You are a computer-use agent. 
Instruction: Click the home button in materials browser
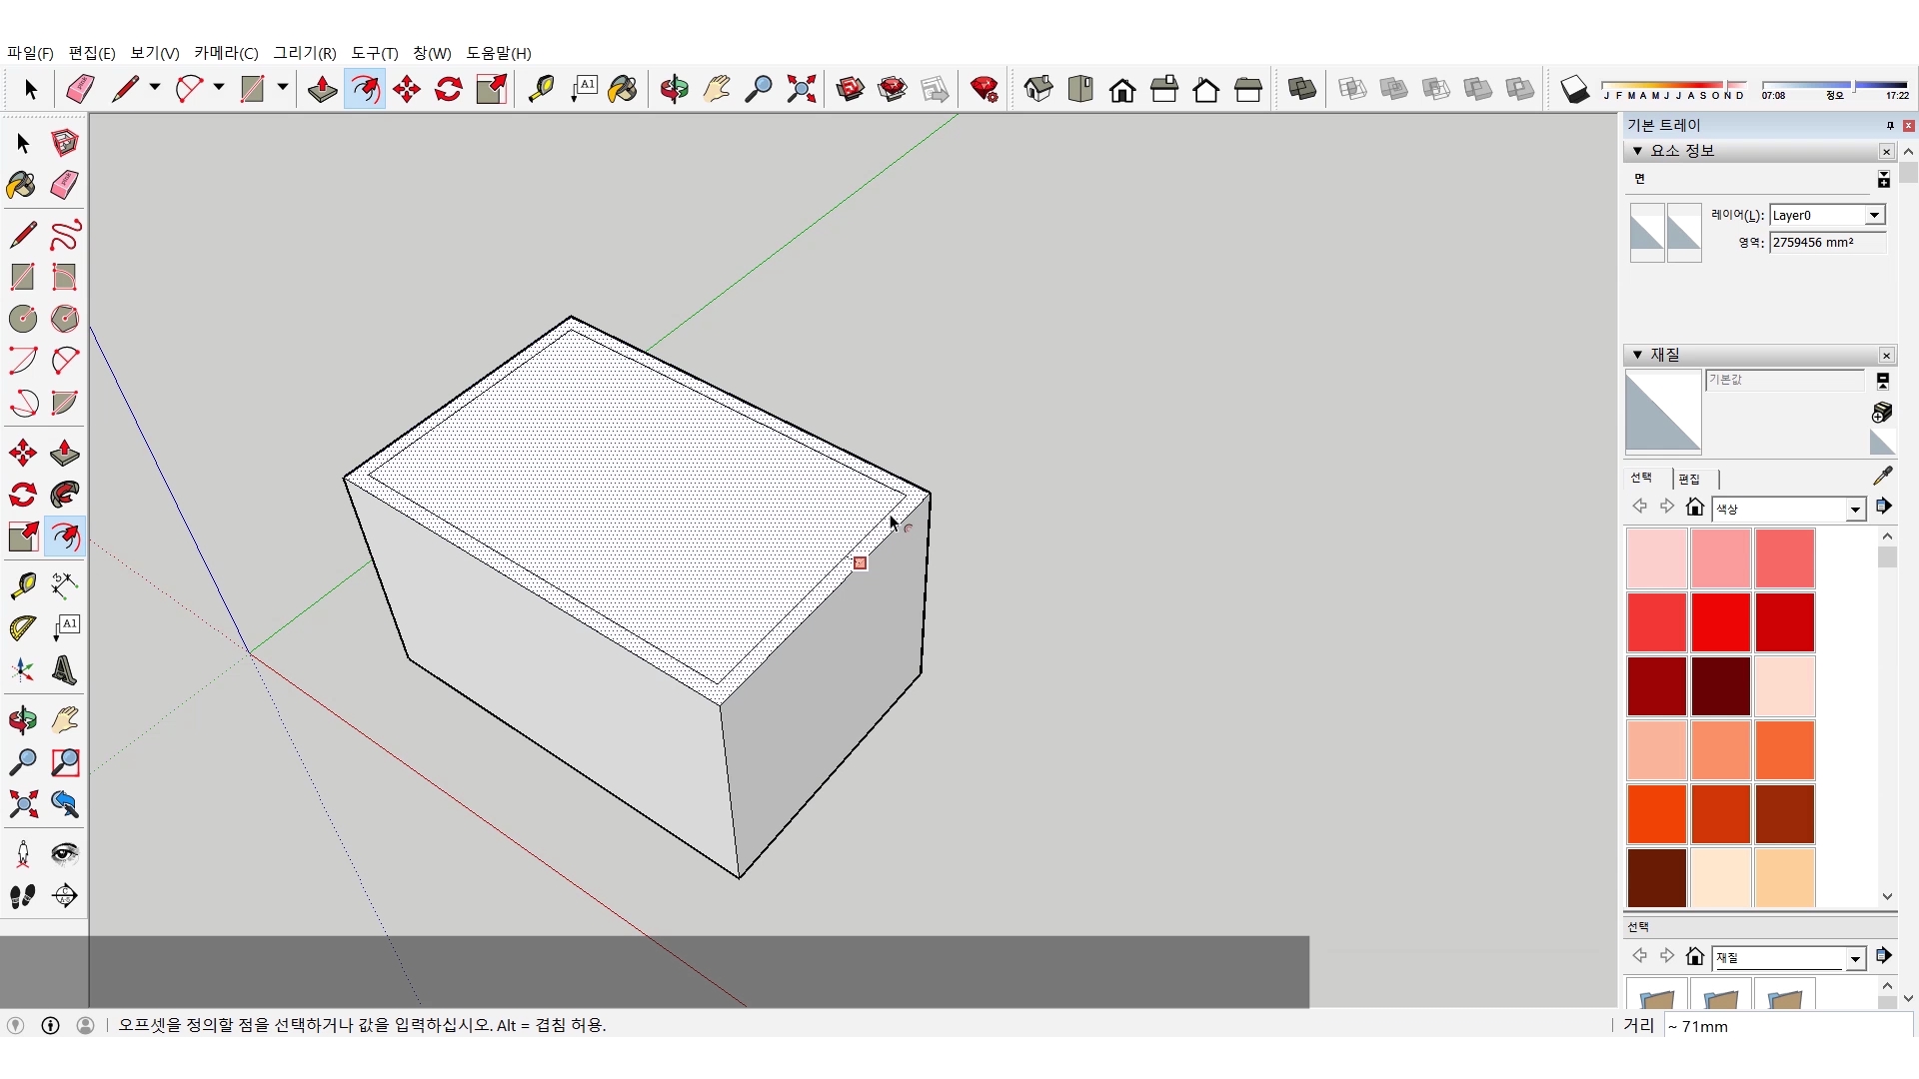pos(1695,508)
